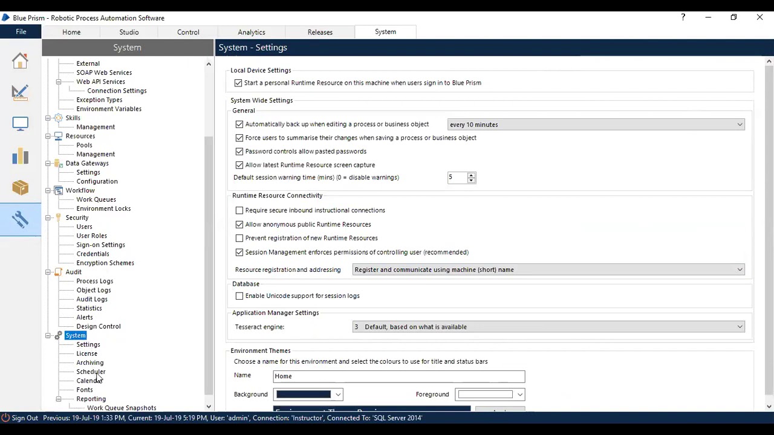Open Environment Variables tree item
Screen dimensions: 774x435
(x=109, y=109)
